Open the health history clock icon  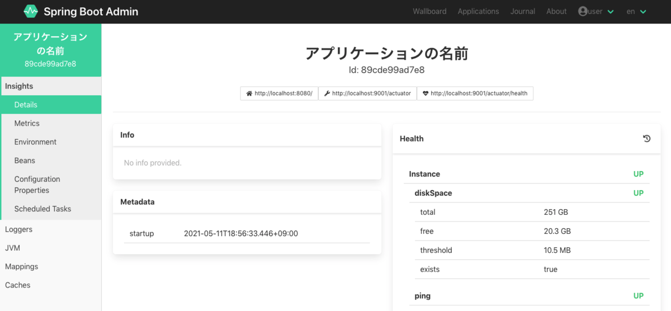[x=647, y=139]
